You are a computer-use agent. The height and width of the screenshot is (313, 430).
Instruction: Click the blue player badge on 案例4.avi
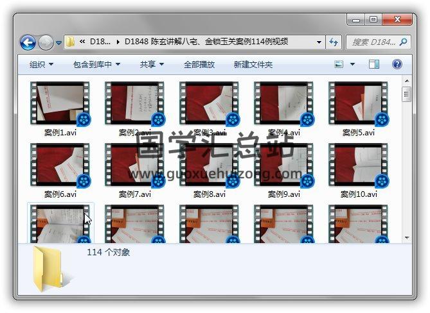click(x=307, y=119)
